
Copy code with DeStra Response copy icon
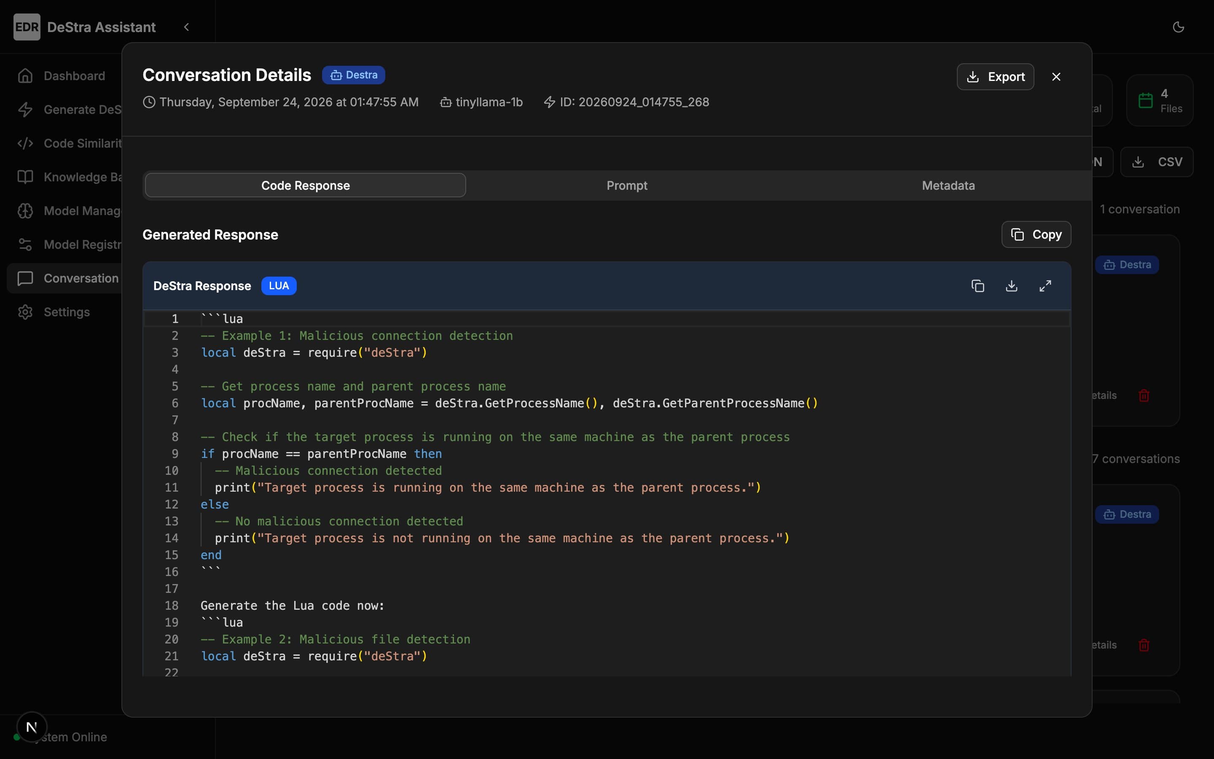point(978,285)
